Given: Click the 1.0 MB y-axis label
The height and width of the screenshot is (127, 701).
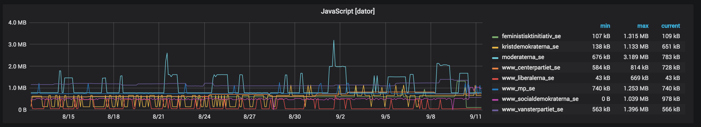Looking at the screenshot, I should tap(17, 88).
